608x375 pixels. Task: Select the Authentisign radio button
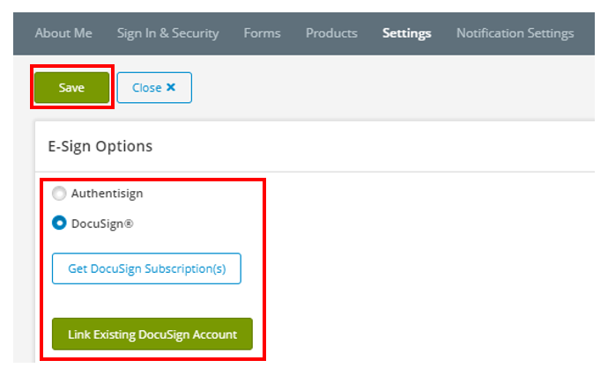coord(59,194)
